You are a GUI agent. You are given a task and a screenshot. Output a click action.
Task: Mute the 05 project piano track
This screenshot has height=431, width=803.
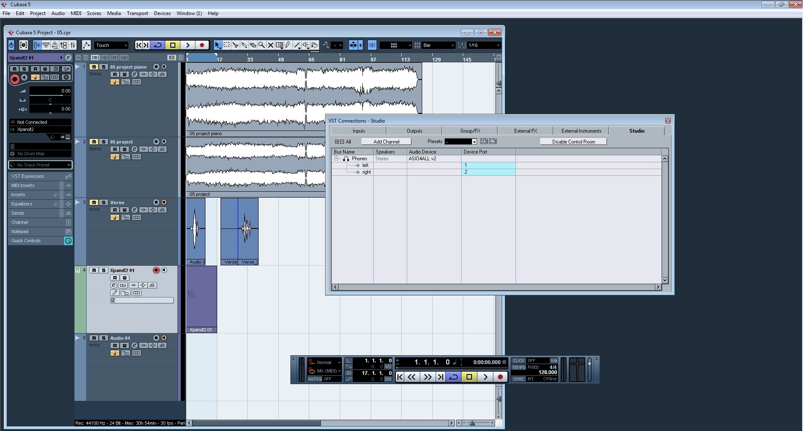coord(94,67)
